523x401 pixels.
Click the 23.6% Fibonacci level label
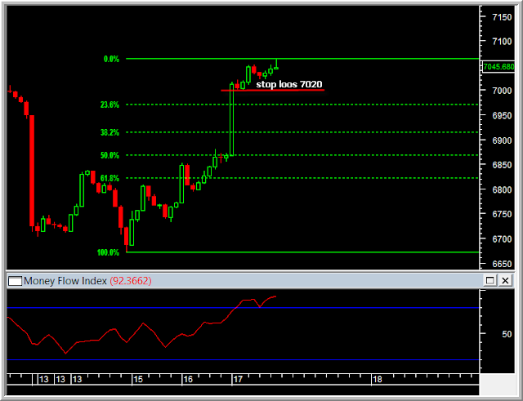[110, 105]
